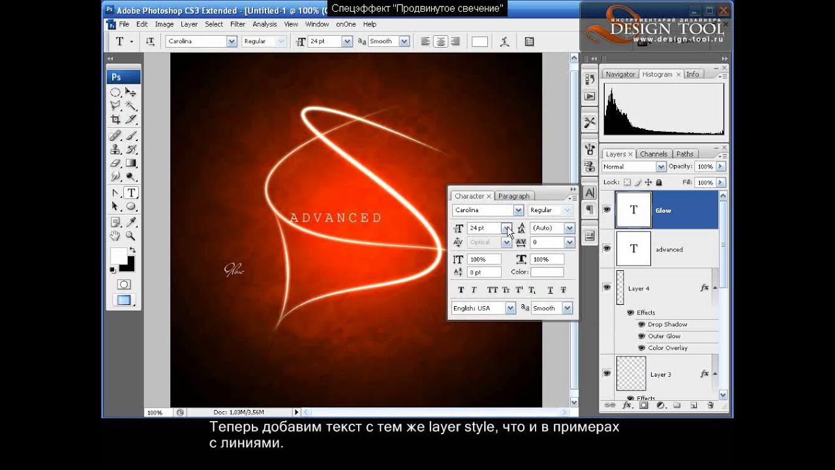Select the Polygonal Lasso tool

[x=115, y=105]
